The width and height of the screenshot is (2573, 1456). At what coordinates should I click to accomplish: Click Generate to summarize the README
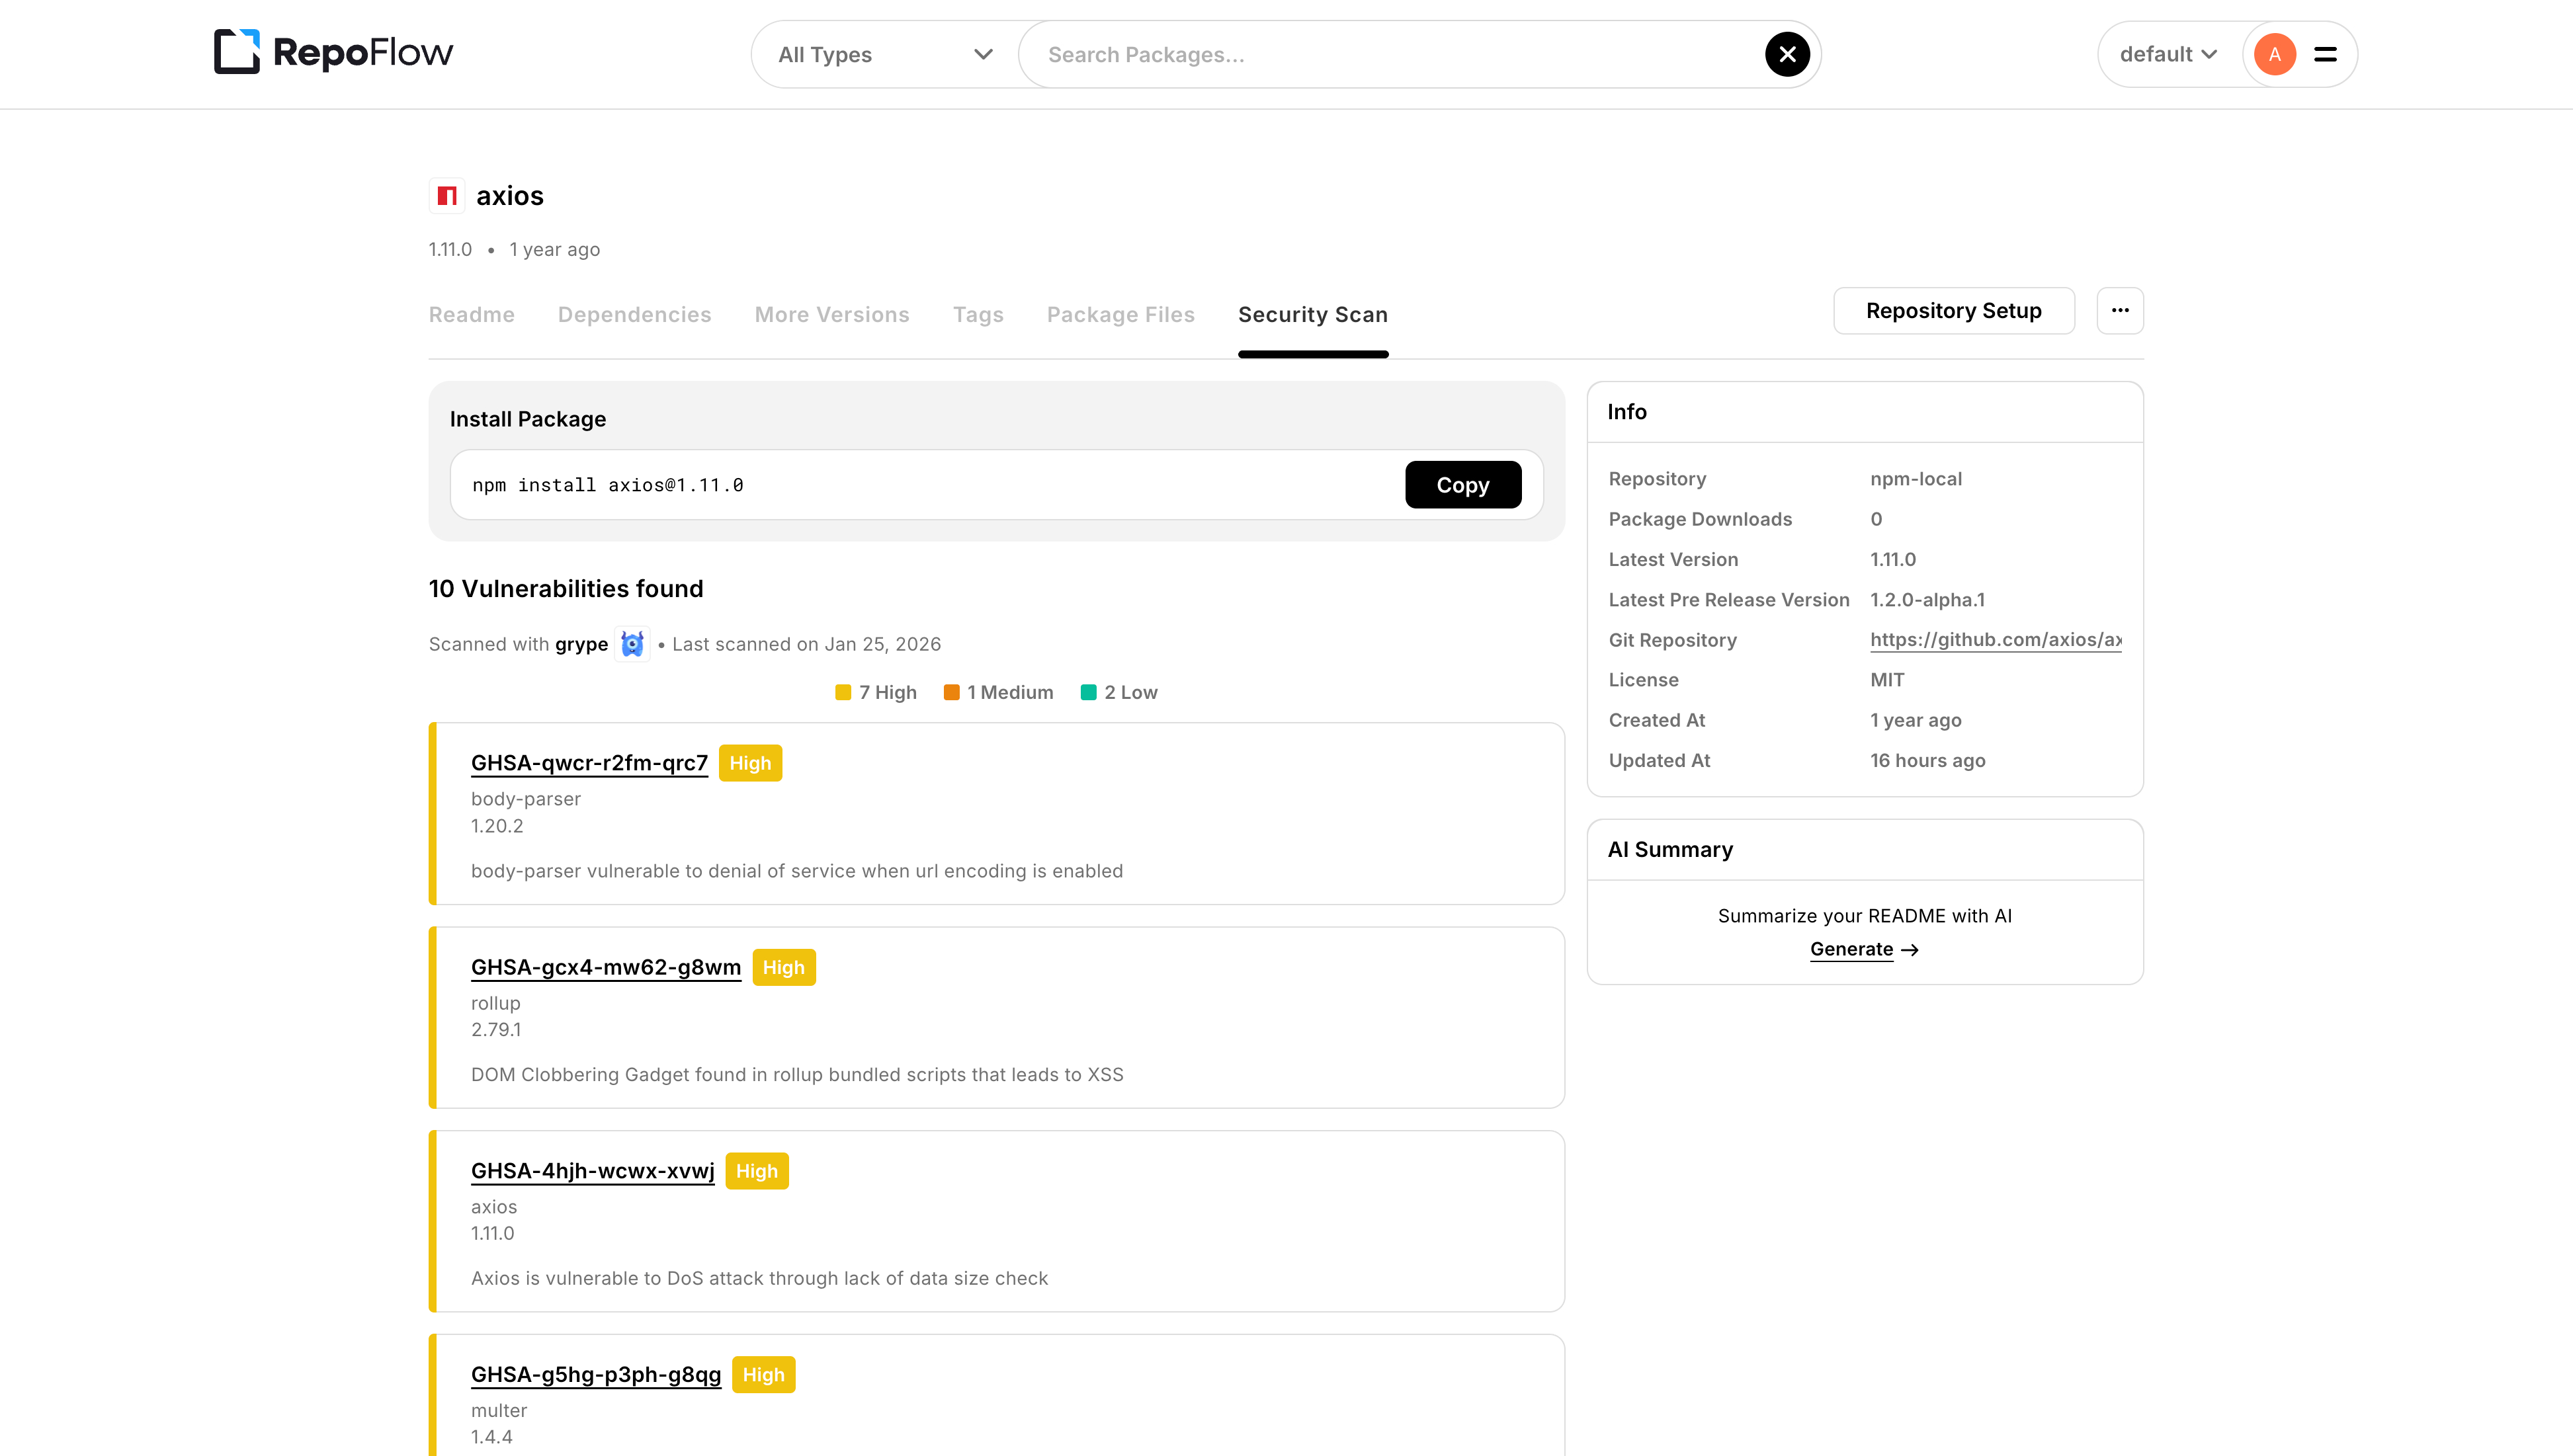1852,949
